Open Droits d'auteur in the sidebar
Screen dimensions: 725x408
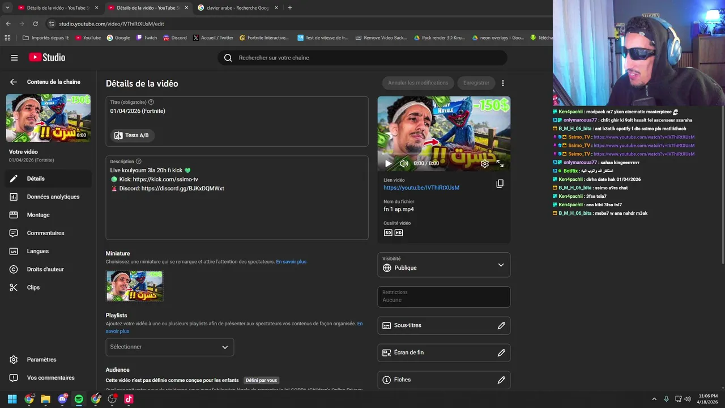[x=48, y=269]
